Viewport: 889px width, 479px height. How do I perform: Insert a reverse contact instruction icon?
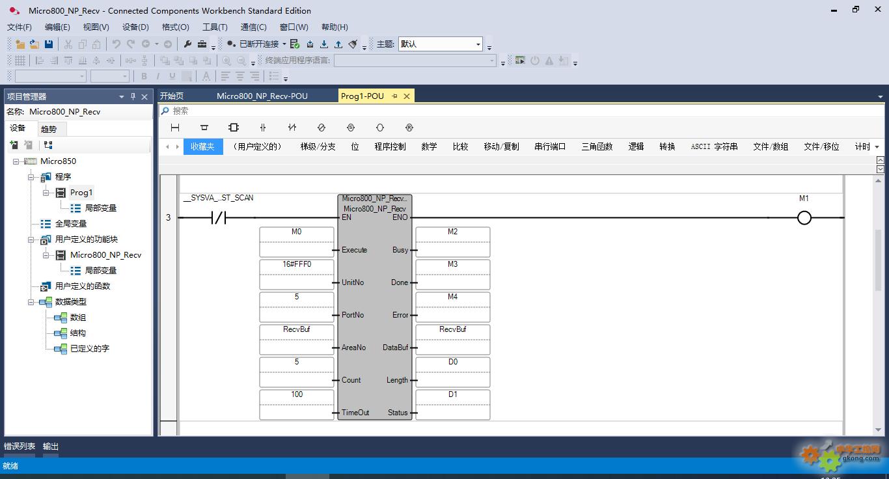pyautogui.click(x=292, y=128)
